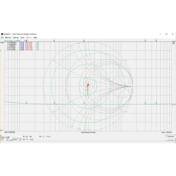
Task: Open the Measure menu
Action: click(8, 38)
